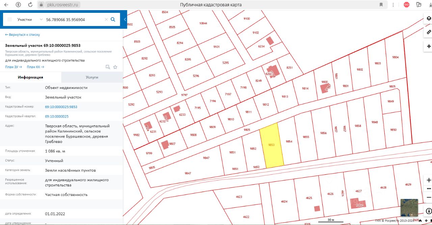The height and width of the screenshot is (225, 432).
Task: Open the Yandex home button
Action: pyautogui.click(x=18, y=5)
